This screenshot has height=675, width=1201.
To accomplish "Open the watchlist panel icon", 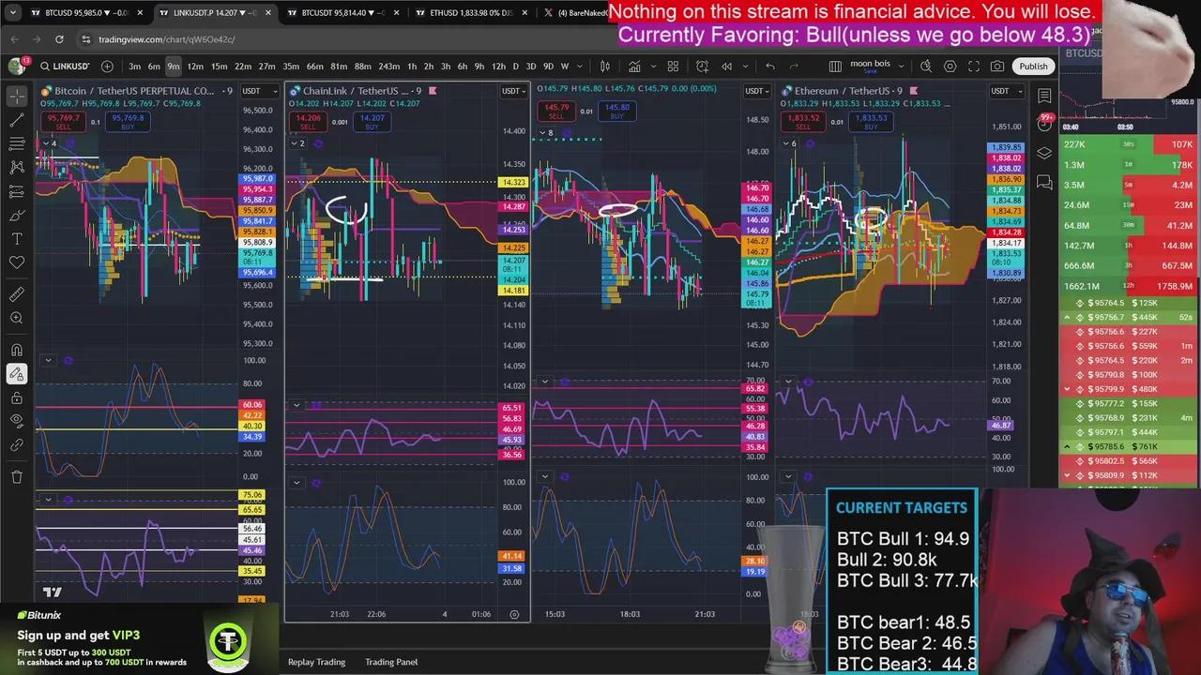I will 1044,96.
